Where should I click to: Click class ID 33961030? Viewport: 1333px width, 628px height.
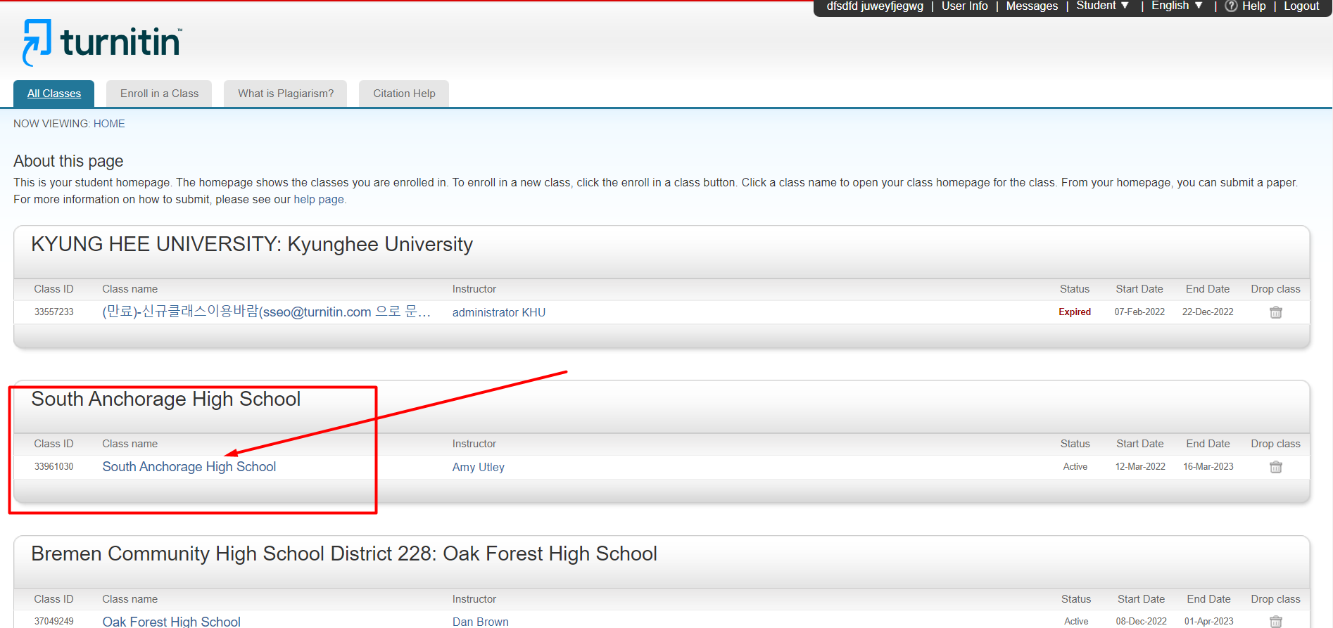(x=54, y=466)
